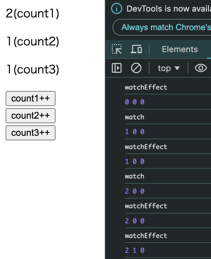Click the DevTools info circle icon
The image size is (211, 259).
point(117,8)
